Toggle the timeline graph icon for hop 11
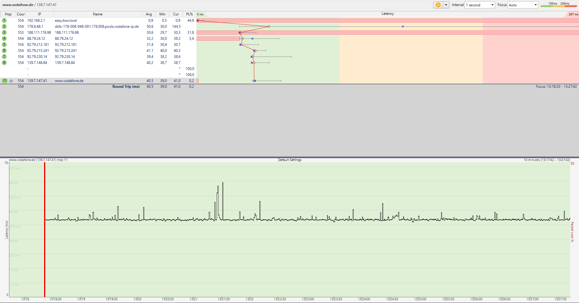The height and width of the screenshot is (303, 579). 11,81
